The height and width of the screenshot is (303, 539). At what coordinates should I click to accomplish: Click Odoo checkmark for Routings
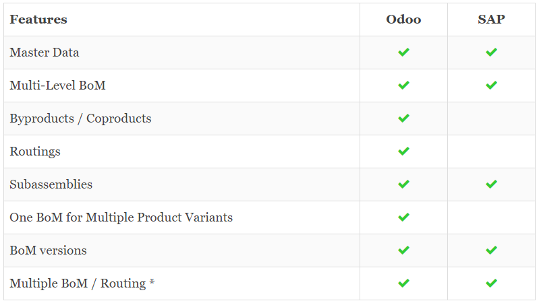click(x=403, y=151)
